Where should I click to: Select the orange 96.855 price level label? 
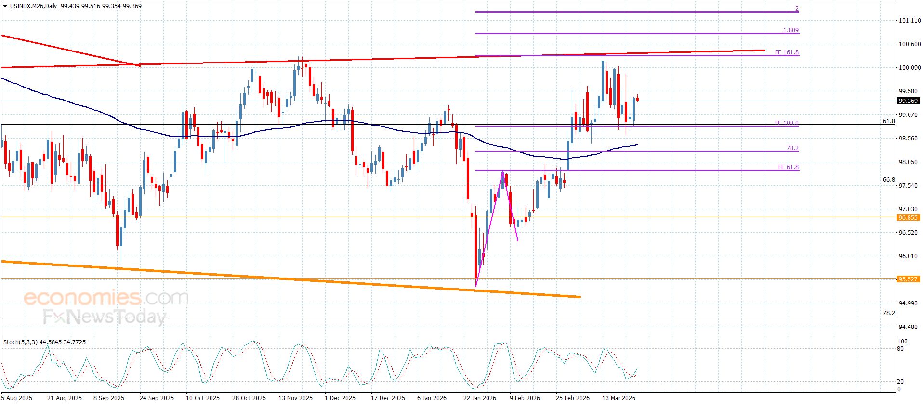click(x=908, y=218)
